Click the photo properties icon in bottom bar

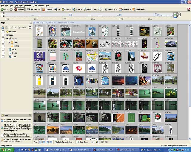(93, 142)
